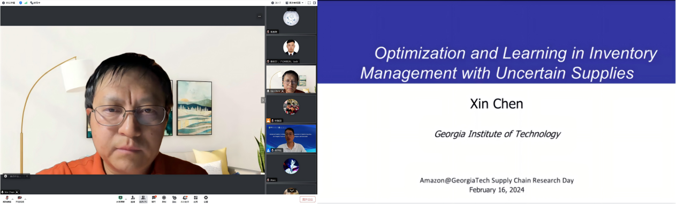Click the presenter name Xin Chen on the slide
The width and height of the screenshot is (676, 204).
pyautogui.click(x=496, y=104)
